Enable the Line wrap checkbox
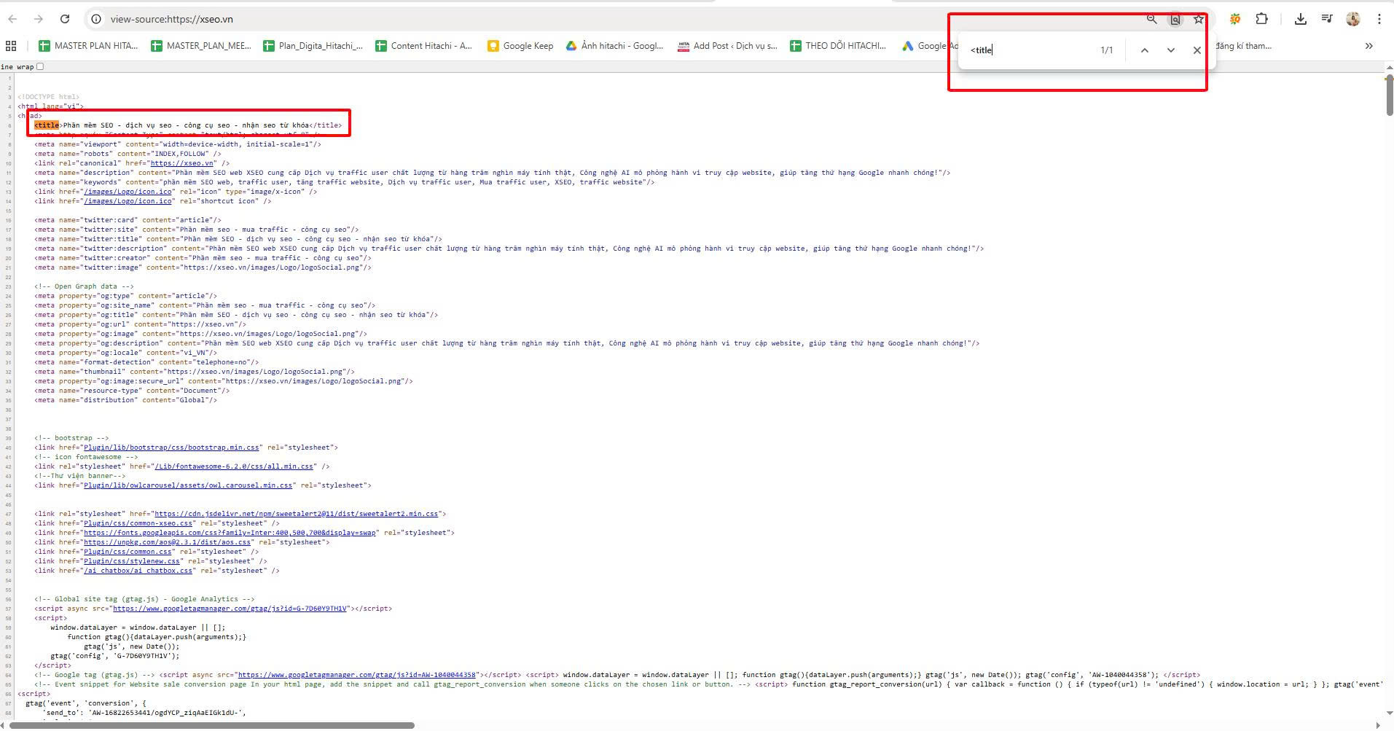Viewport: 1394px width, 731px height. click(40, 66)
